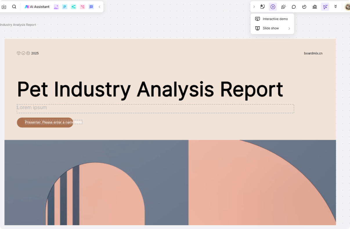Click the AI image generation icon
This screenshot has width=350, height=229.
[56, 7]
